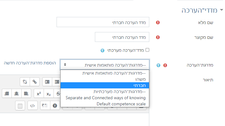Click the insert link chain icon
The image size is (225, 126).
35,82
